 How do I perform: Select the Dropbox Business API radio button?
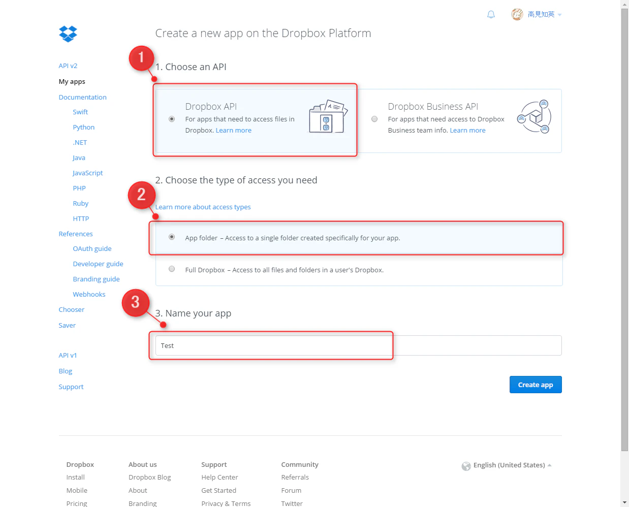374,119
